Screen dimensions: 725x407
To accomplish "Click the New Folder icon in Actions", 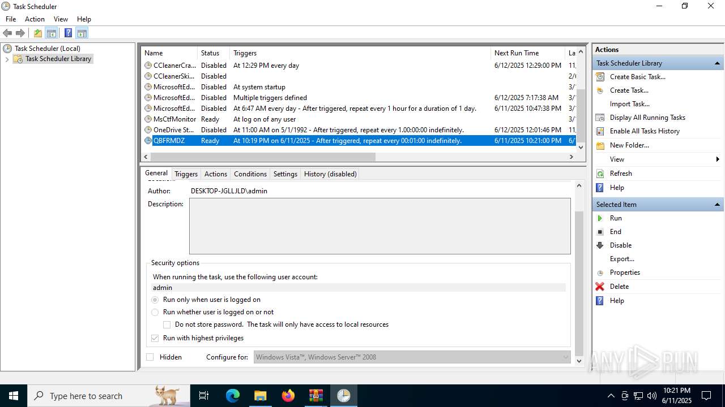I will pos(600,145).
